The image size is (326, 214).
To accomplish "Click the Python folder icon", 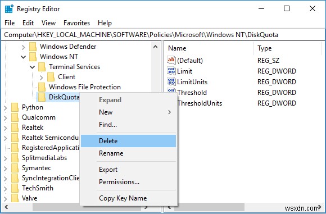I will [x=15, y=107].
